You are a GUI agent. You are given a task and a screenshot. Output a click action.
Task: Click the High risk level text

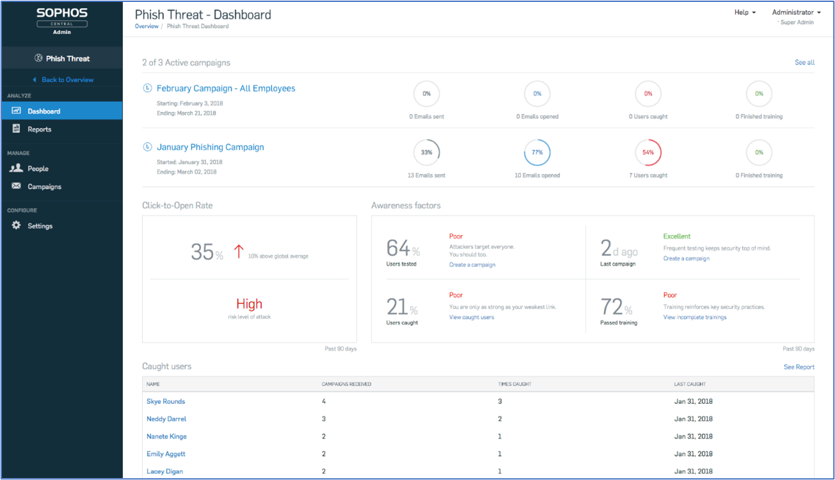coord(249,304)
